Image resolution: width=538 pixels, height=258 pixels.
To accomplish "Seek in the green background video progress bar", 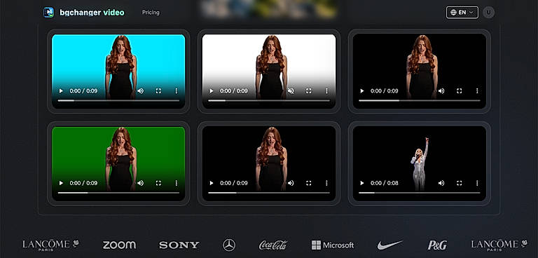I will click(118, 193).
